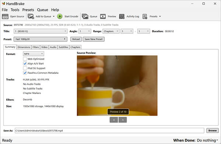221x144 pixels.
Task: Click the H.264 (x264), 30 FPS PFR text
Action: point(36,80)
